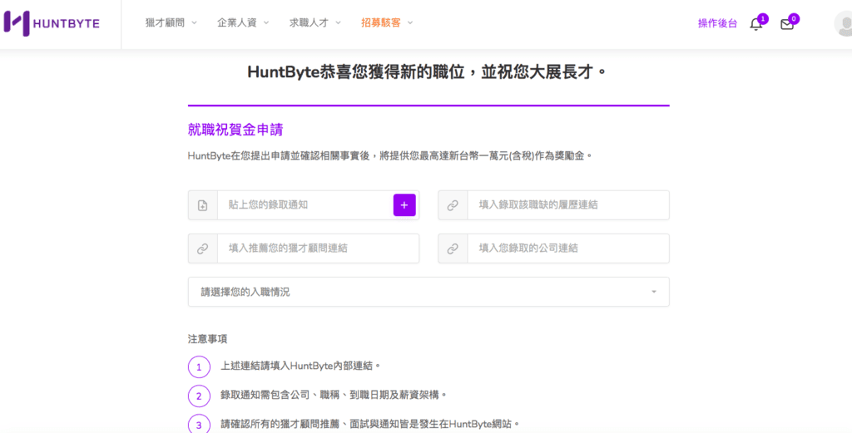
Task: Click the 就職祝賀金申請 heading
Action: coord(235,130)
